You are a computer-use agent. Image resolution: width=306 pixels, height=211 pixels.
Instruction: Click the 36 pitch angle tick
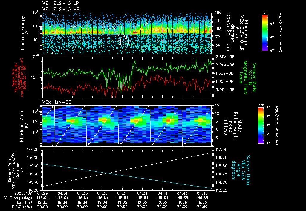click(x=217, y=45)
